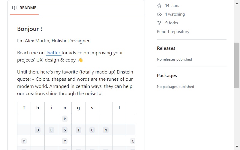Click the star icon beside 14 stars

[x=159, y=6]
